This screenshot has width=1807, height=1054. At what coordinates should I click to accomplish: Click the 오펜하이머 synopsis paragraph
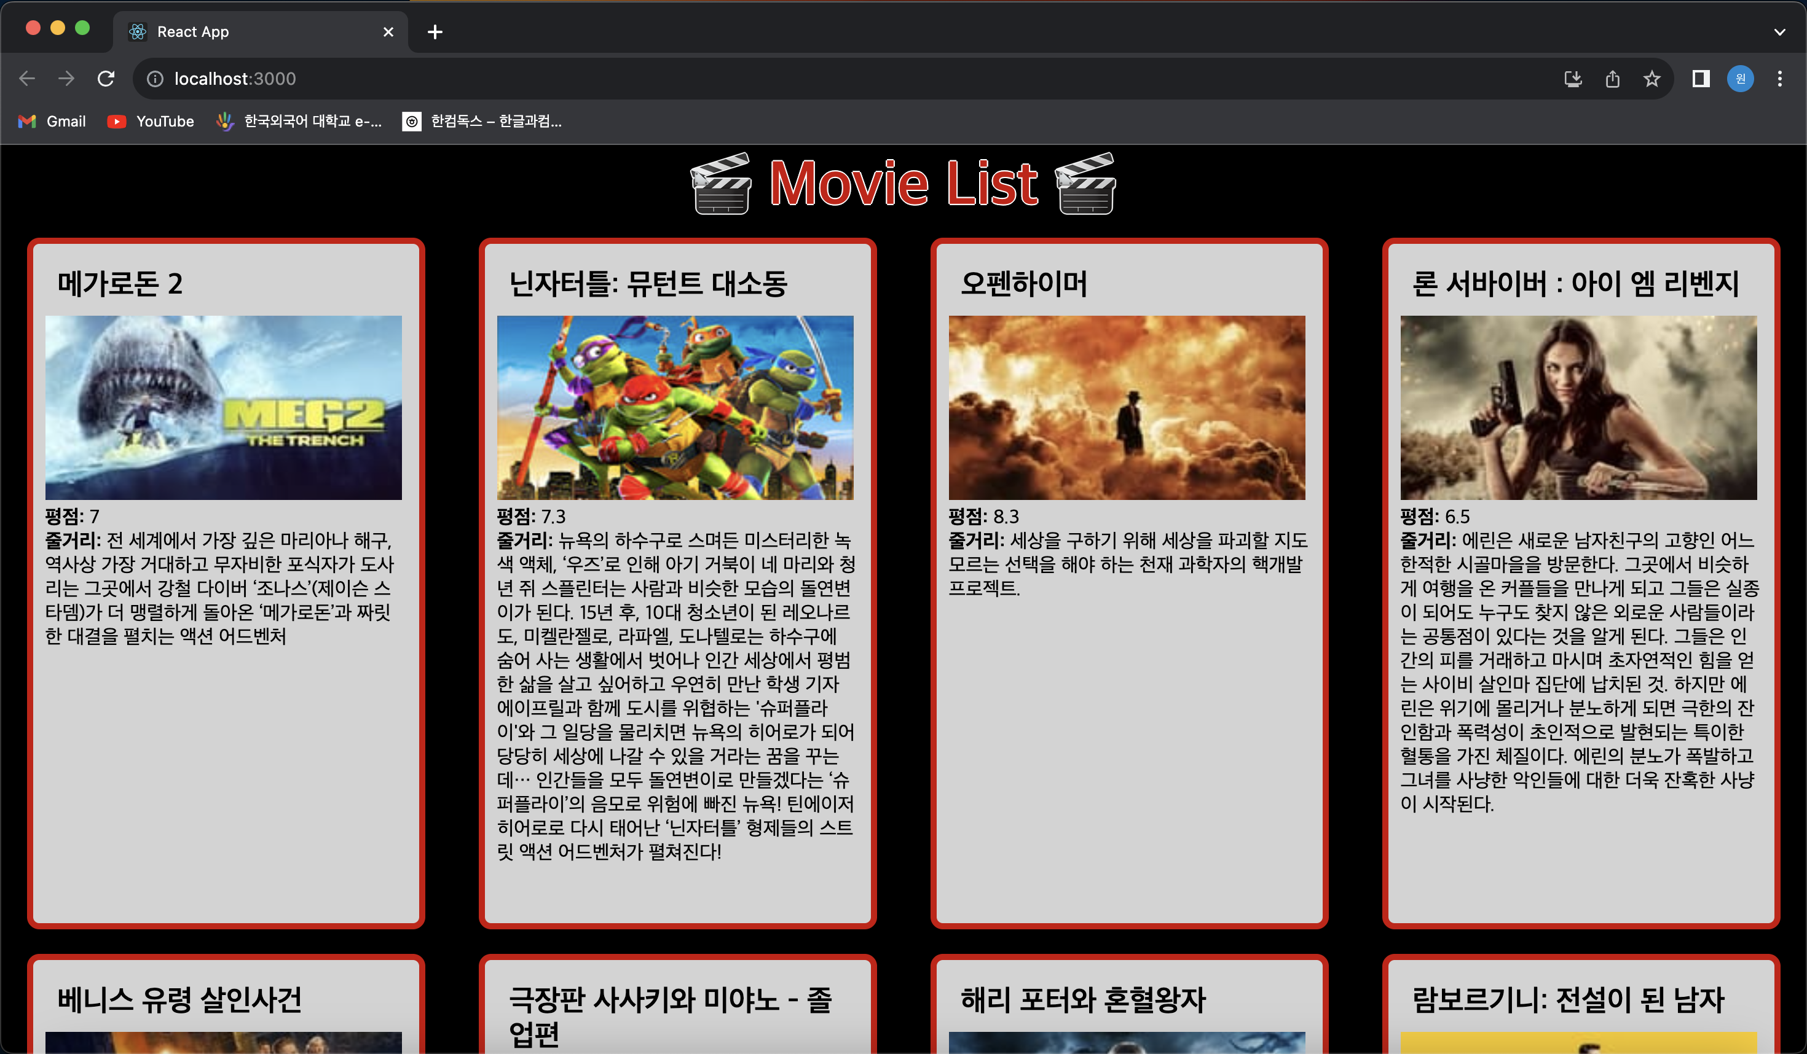click(x=1128, y=564)
